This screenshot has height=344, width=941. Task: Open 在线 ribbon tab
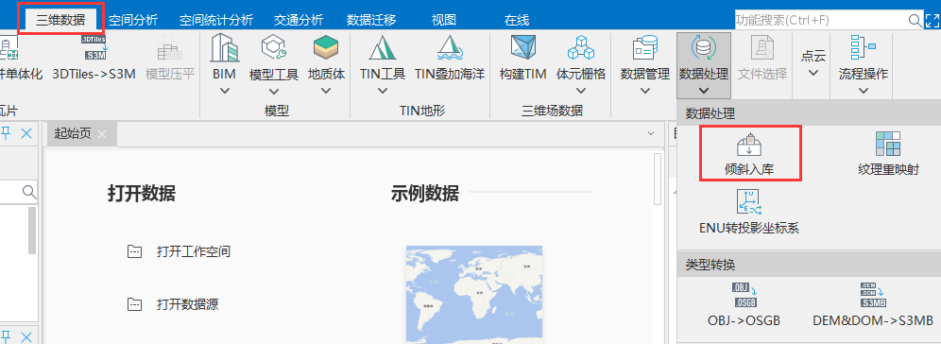517,20
